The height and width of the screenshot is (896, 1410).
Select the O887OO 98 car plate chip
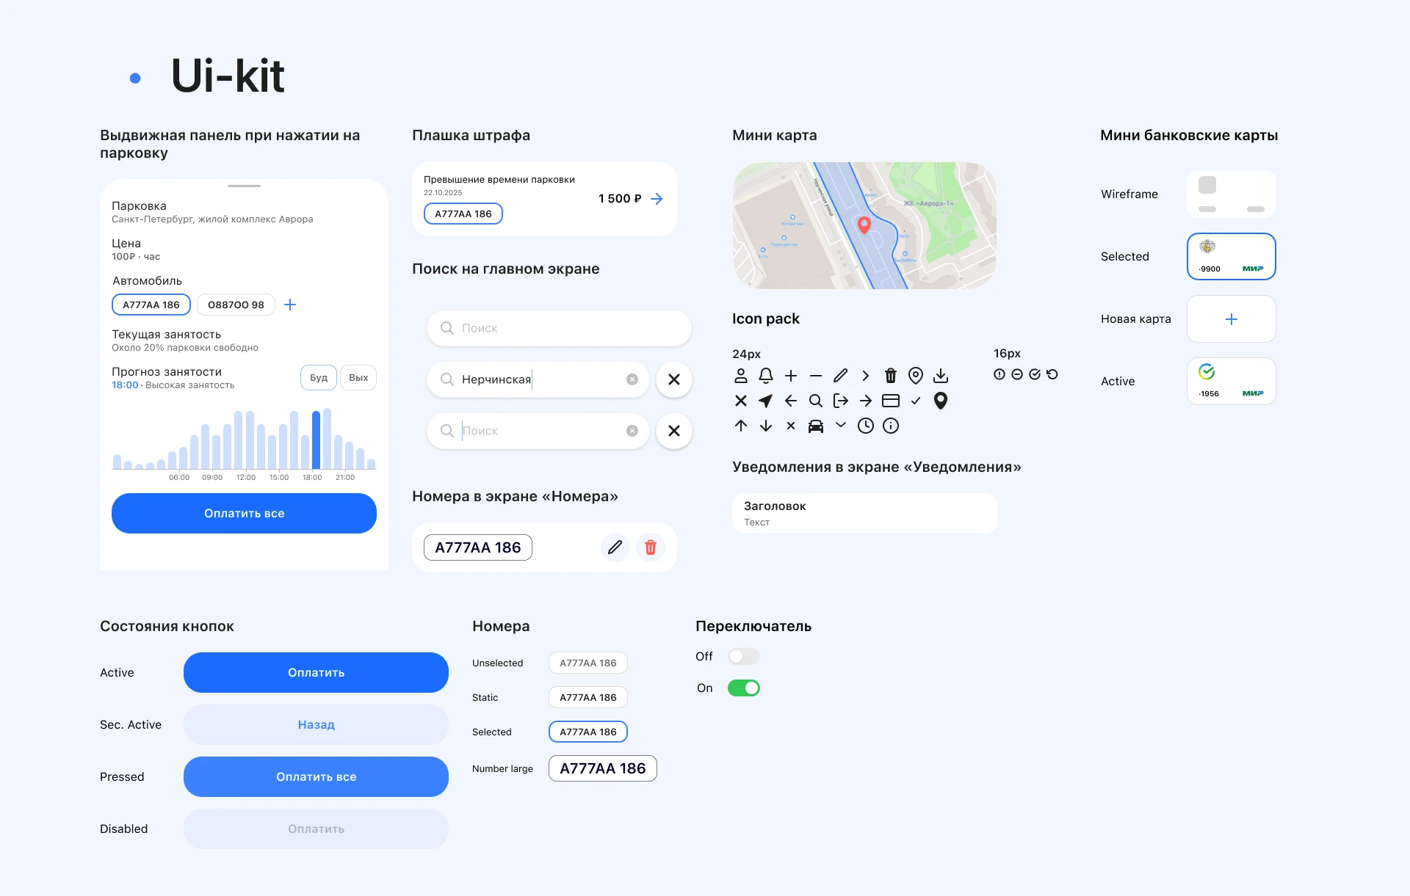click(236, 305)
